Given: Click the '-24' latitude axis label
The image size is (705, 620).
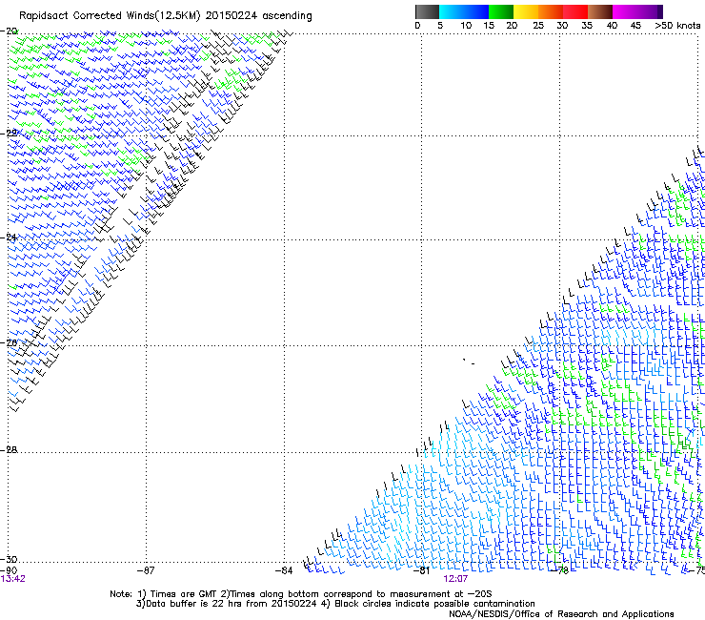Looking at the screenshot, I should [x=9, y=238].
